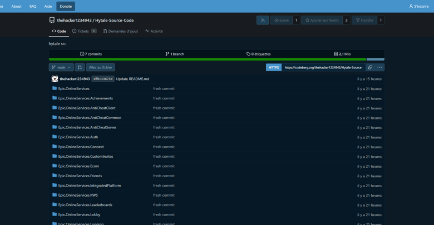Viewport: 434px width, 225px height.
Task: Open the favorites count of 2
Action: [346, 20]
